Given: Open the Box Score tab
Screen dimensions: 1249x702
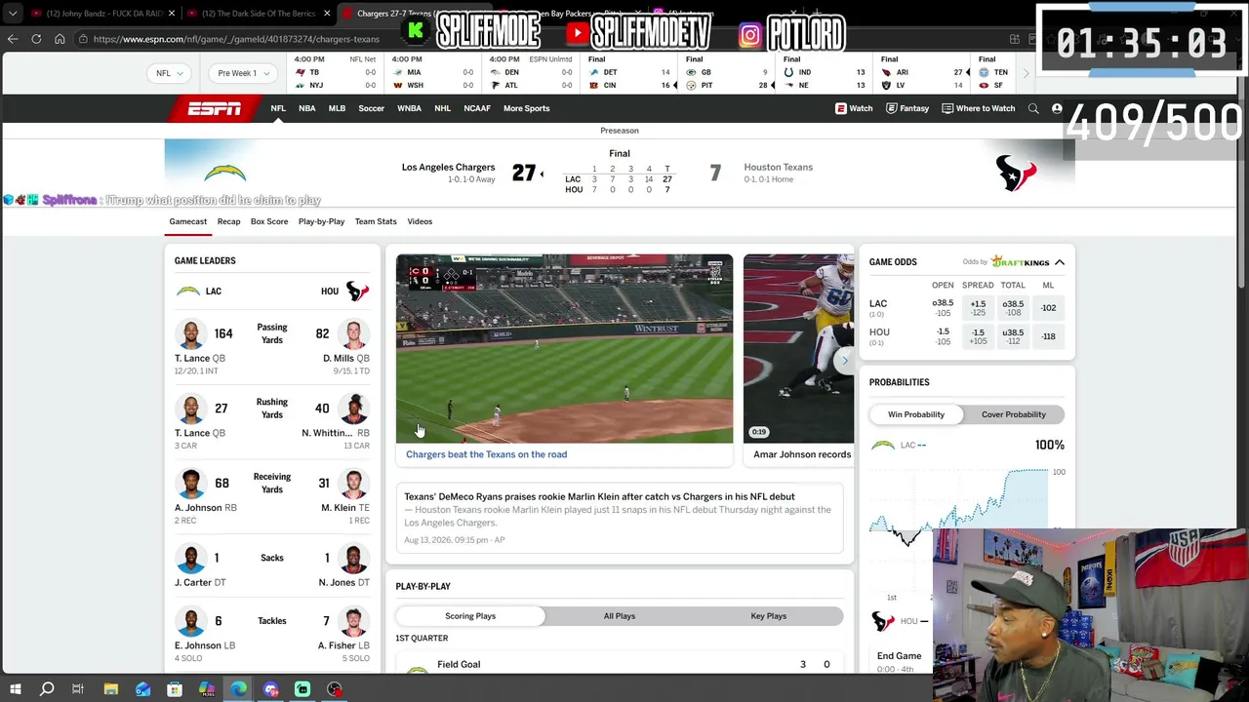Looking at the screenshot, I should coord(269,221).
